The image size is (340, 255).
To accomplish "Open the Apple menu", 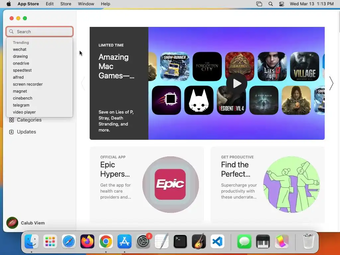I will pos(9,4).
